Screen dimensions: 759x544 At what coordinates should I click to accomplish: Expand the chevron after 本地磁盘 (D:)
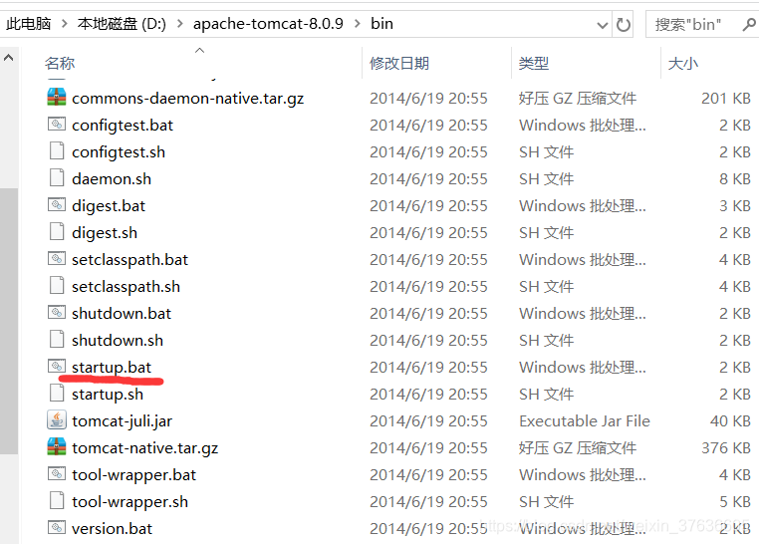[x=180, y=24]
